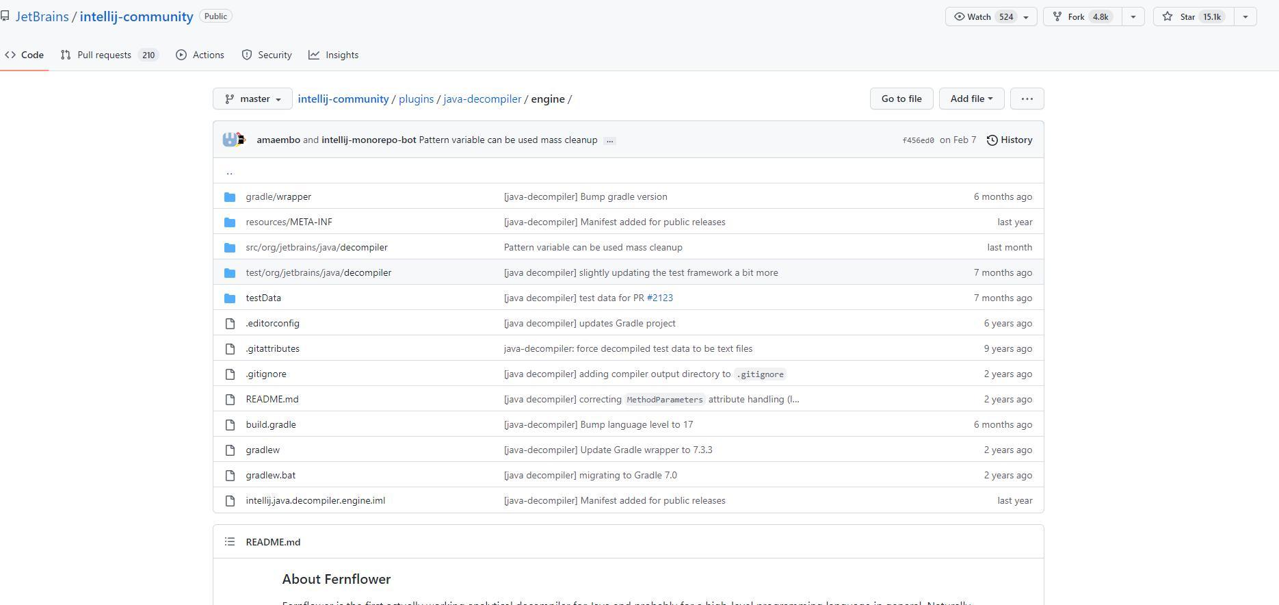The image size is (1279, 605).
Task: Click the testData folder icon
Action: (x=230, y=298)
